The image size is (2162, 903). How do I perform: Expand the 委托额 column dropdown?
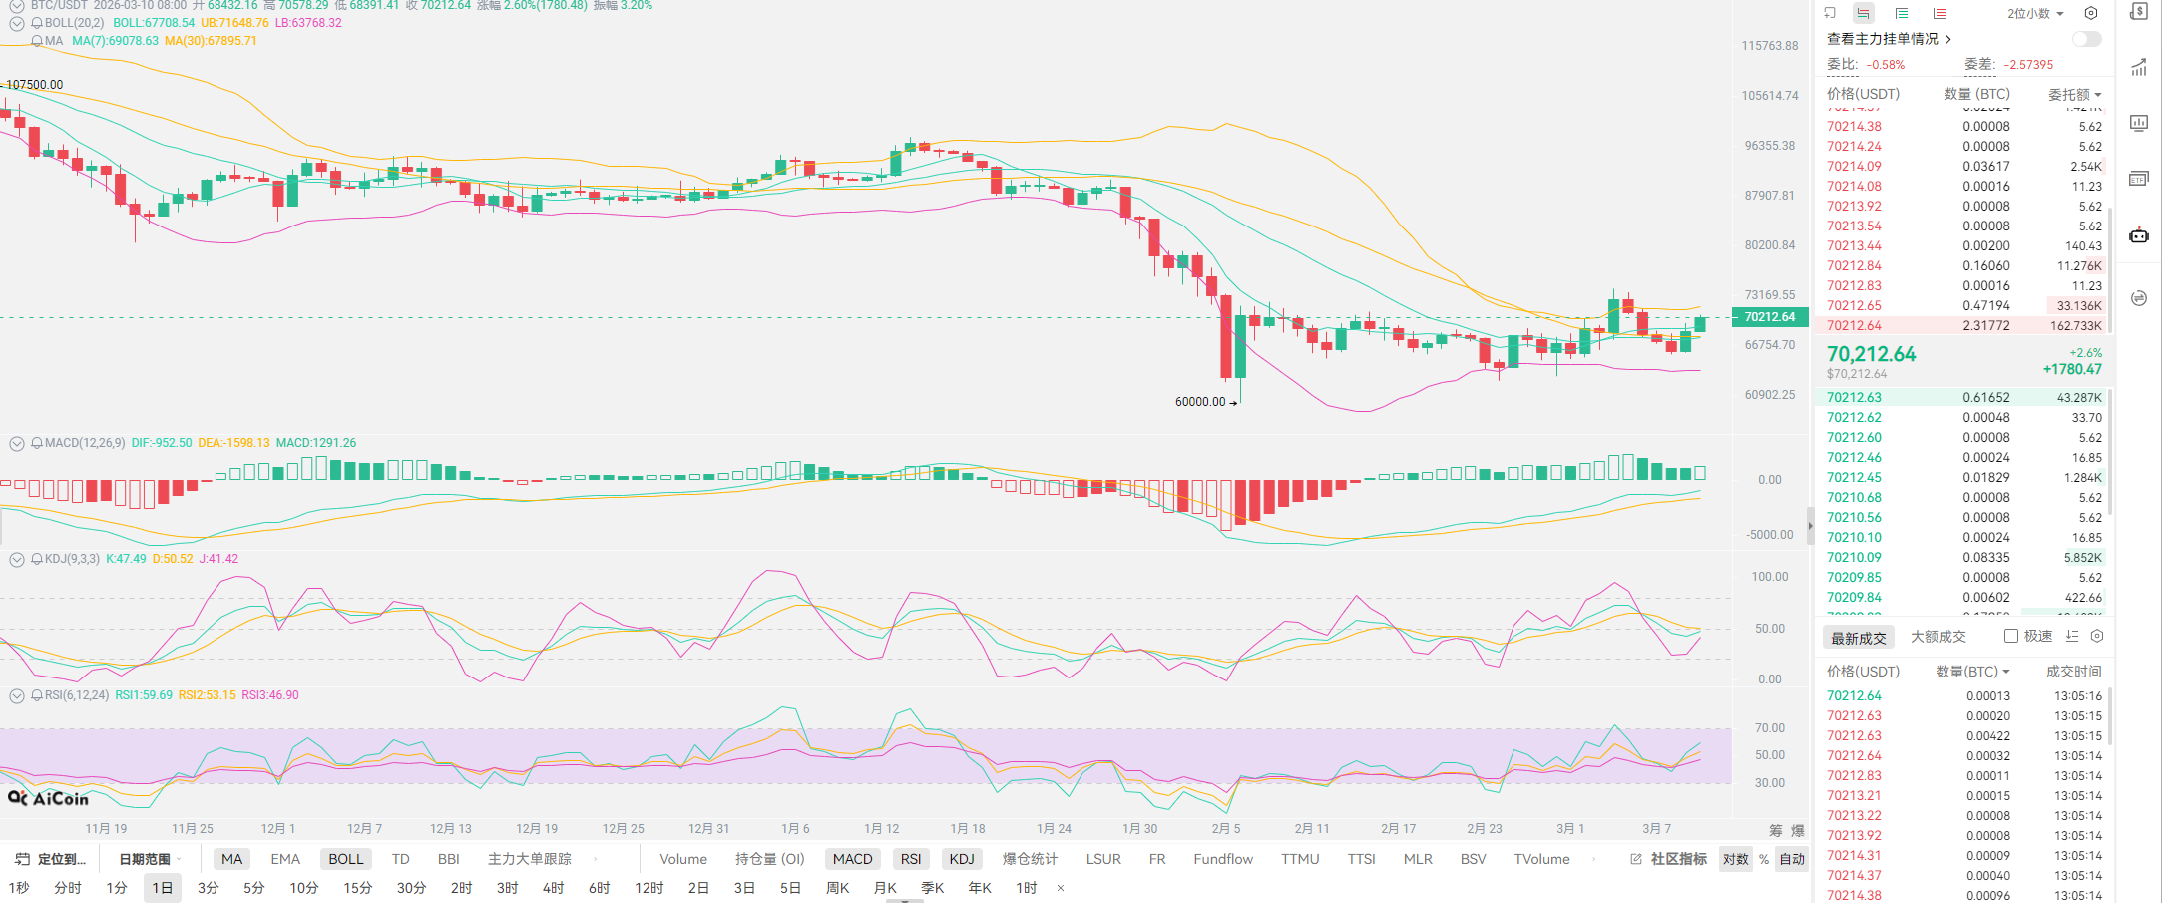point(2074,94)
